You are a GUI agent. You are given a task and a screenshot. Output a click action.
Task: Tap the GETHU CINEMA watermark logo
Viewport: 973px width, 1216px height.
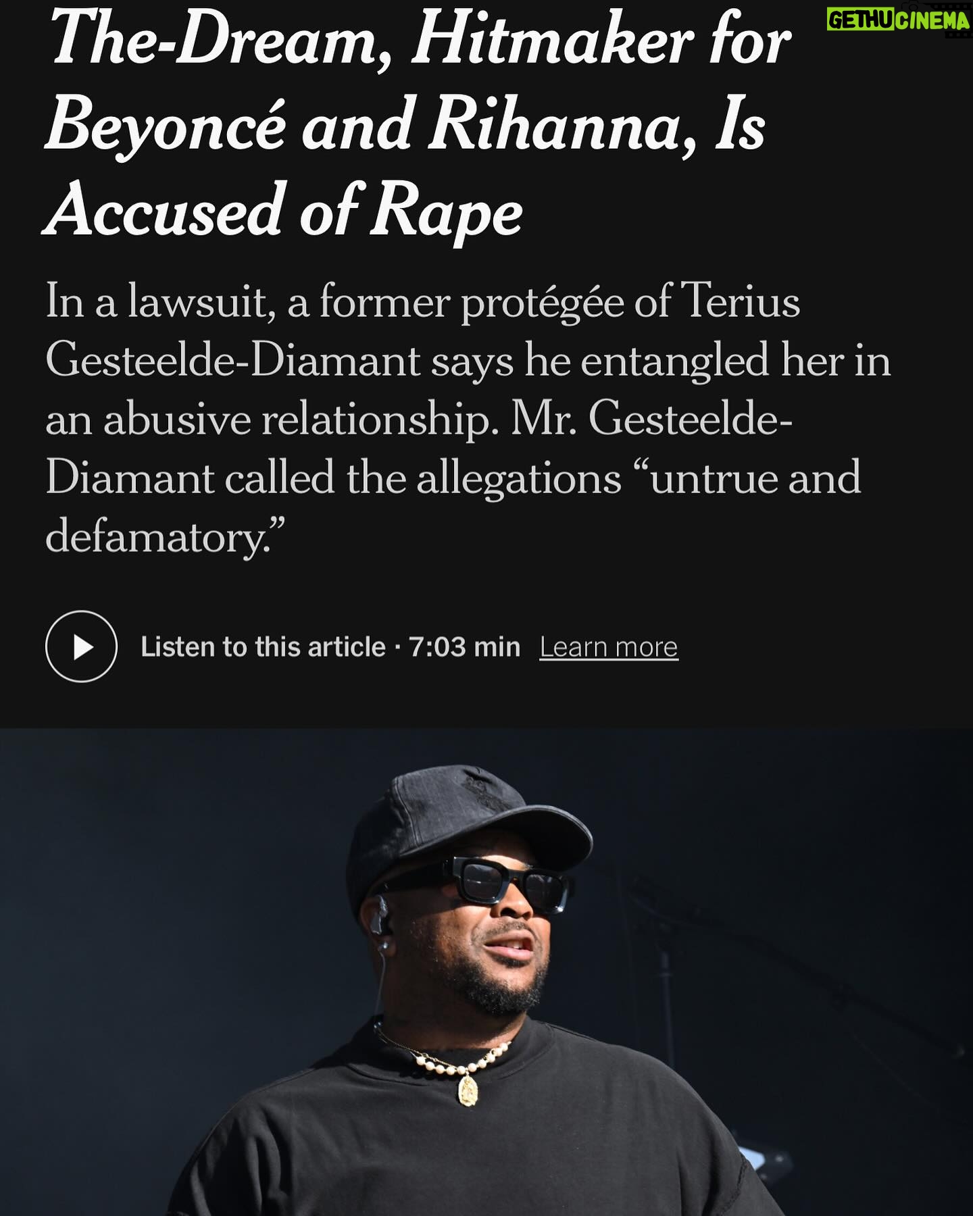pos(899,19)
